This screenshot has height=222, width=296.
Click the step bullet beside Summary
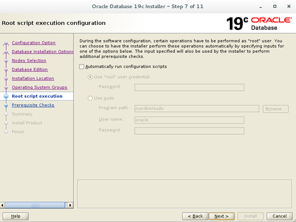pyautogui.click(x=6, y=114)
